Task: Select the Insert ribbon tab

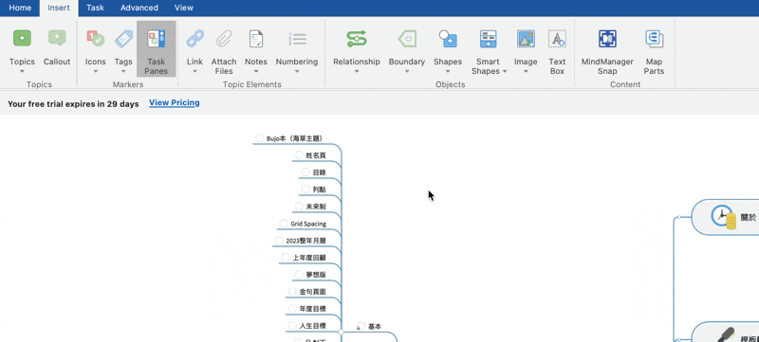Action: pos(59,8)
